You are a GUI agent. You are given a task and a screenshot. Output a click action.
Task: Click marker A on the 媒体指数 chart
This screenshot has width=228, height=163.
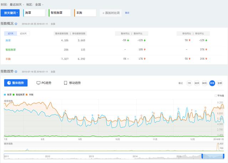(x=27, y=150)
